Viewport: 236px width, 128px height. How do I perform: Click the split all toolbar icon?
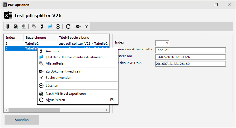34,26
